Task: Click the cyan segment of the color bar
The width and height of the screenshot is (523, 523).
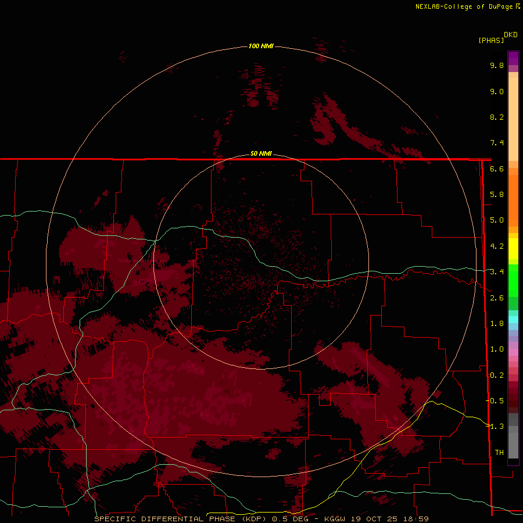Action: coord(513,320)
